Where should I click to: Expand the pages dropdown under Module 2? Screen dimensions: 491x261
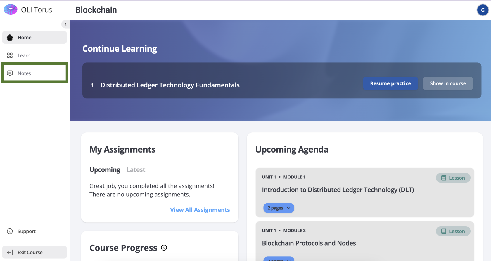click(x=279, y=259)
